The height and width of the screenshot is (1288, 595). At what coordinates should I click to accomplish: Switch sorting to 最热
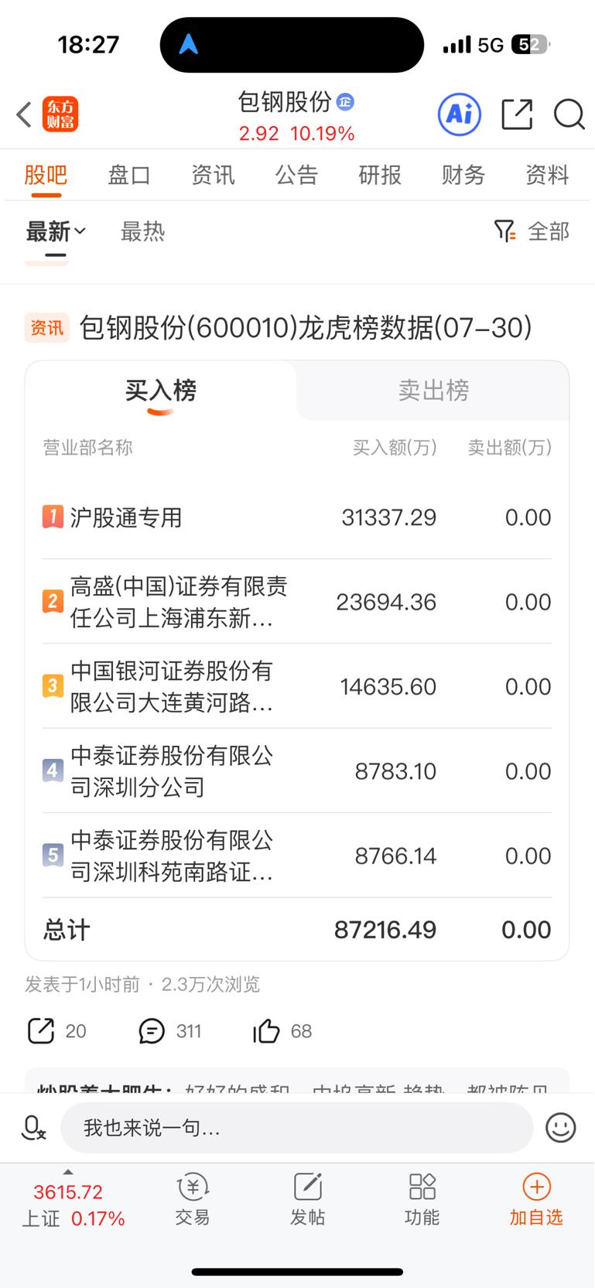point(142,231)
